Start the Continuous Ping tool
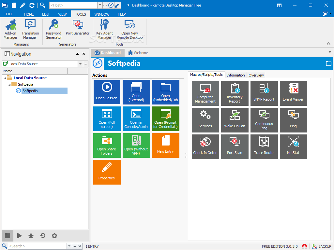 (264, 120)
